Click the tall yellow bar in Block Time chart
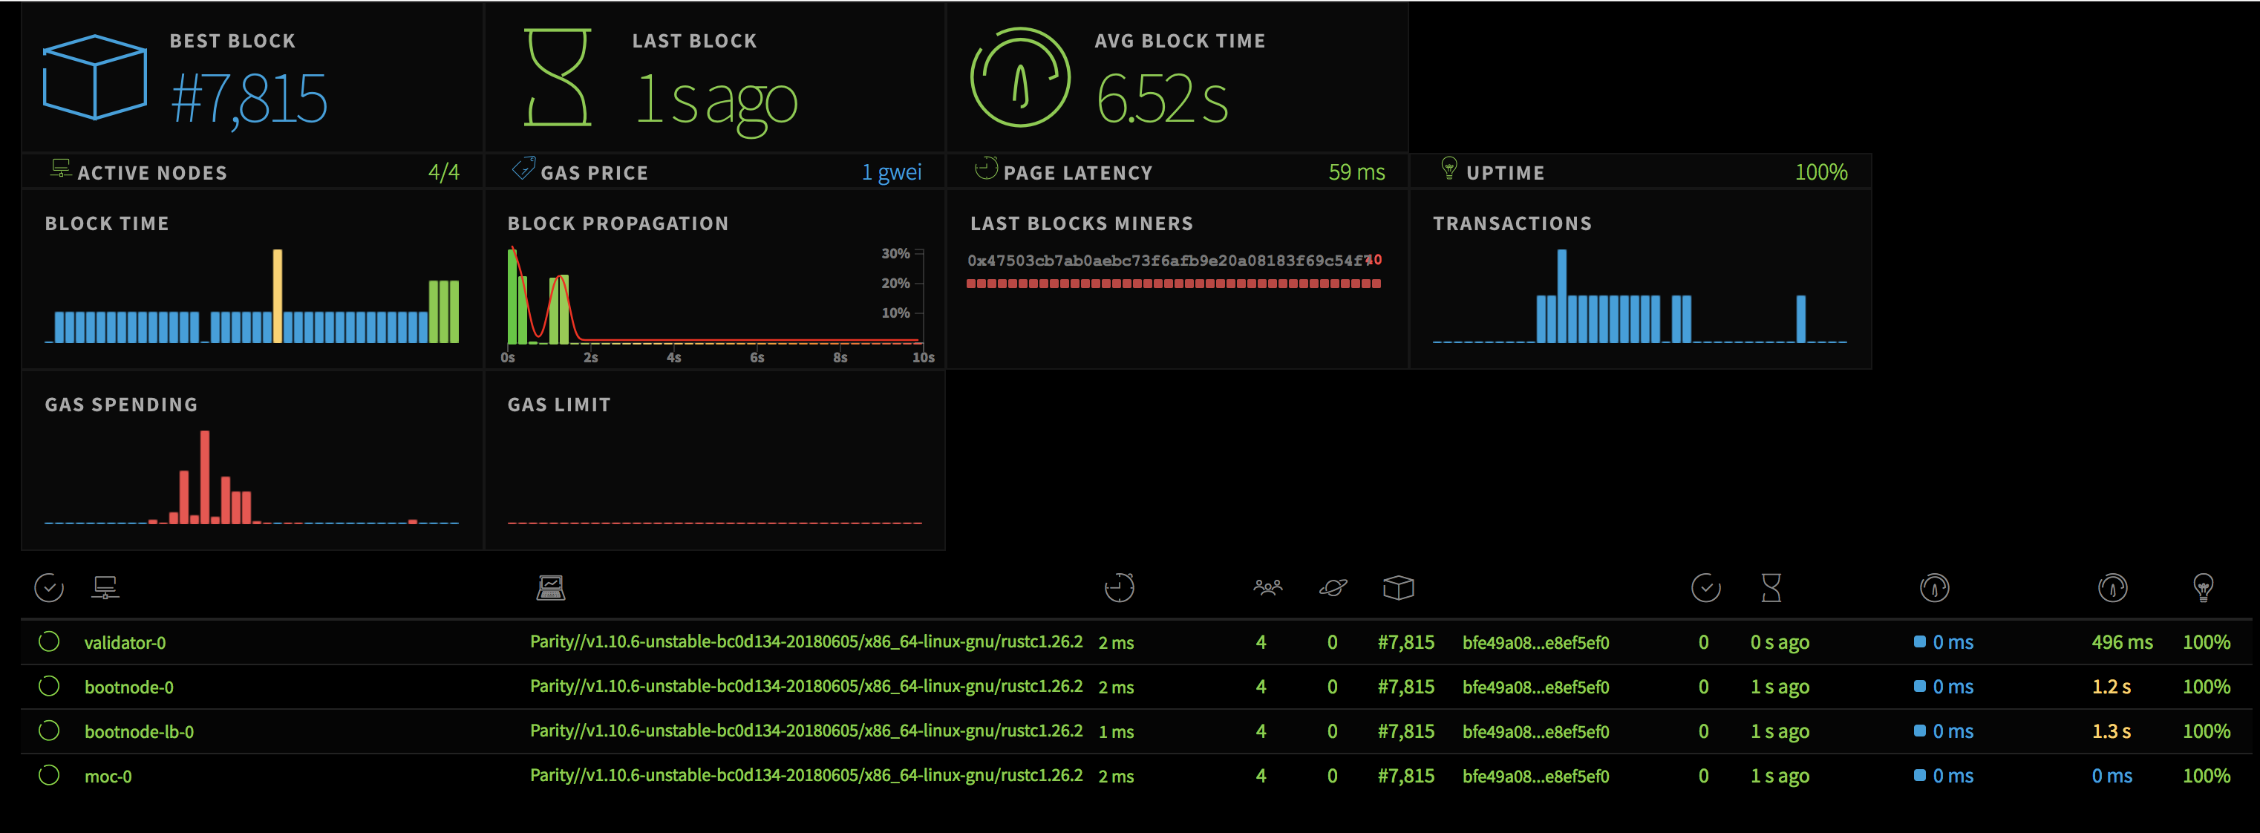Screen dimensions: 2260x833 [277, 295]
